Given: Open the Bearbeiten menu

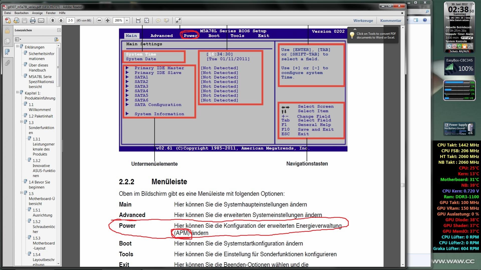Looking at the screenshot, I should [22, 13].
